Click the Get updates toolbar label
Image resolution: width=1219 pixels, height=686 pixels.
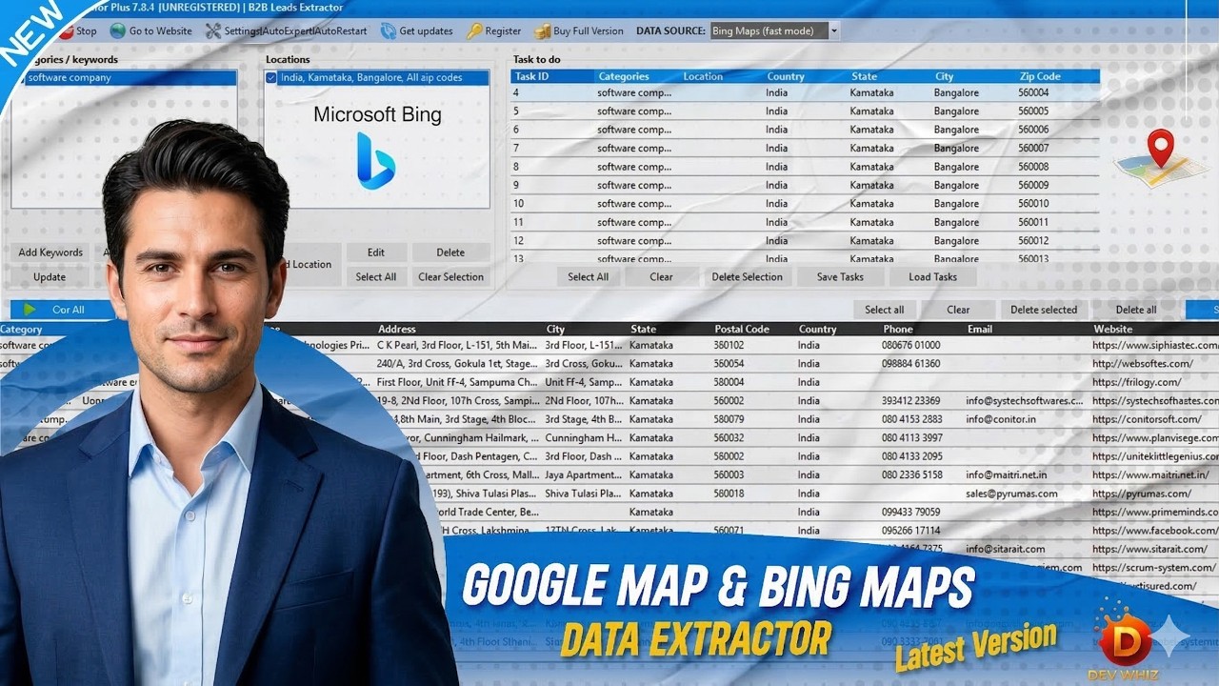coord(426,30)
